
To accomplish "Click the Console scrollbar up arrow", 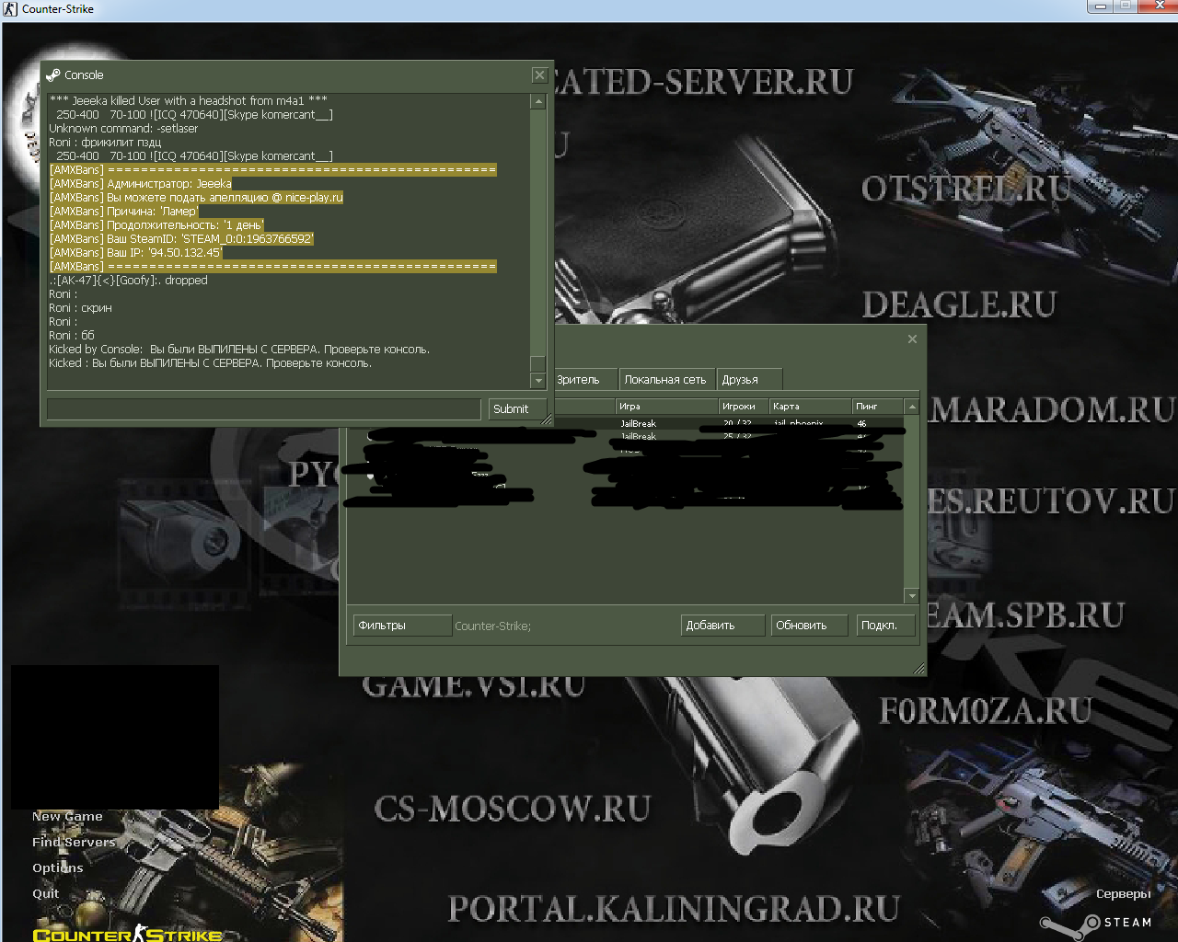I will click(x=538, y=101).
